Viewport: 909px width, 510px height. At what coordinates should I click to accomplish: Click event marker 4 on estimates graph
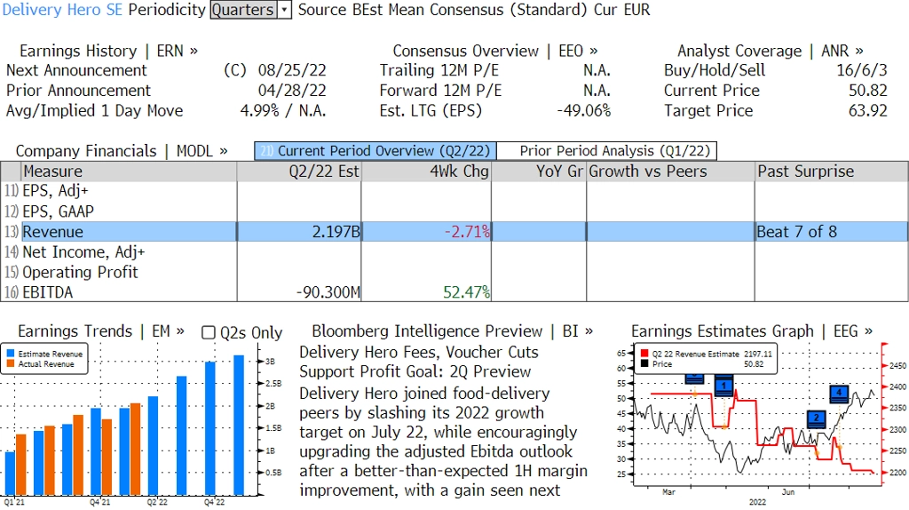(839, 394)
